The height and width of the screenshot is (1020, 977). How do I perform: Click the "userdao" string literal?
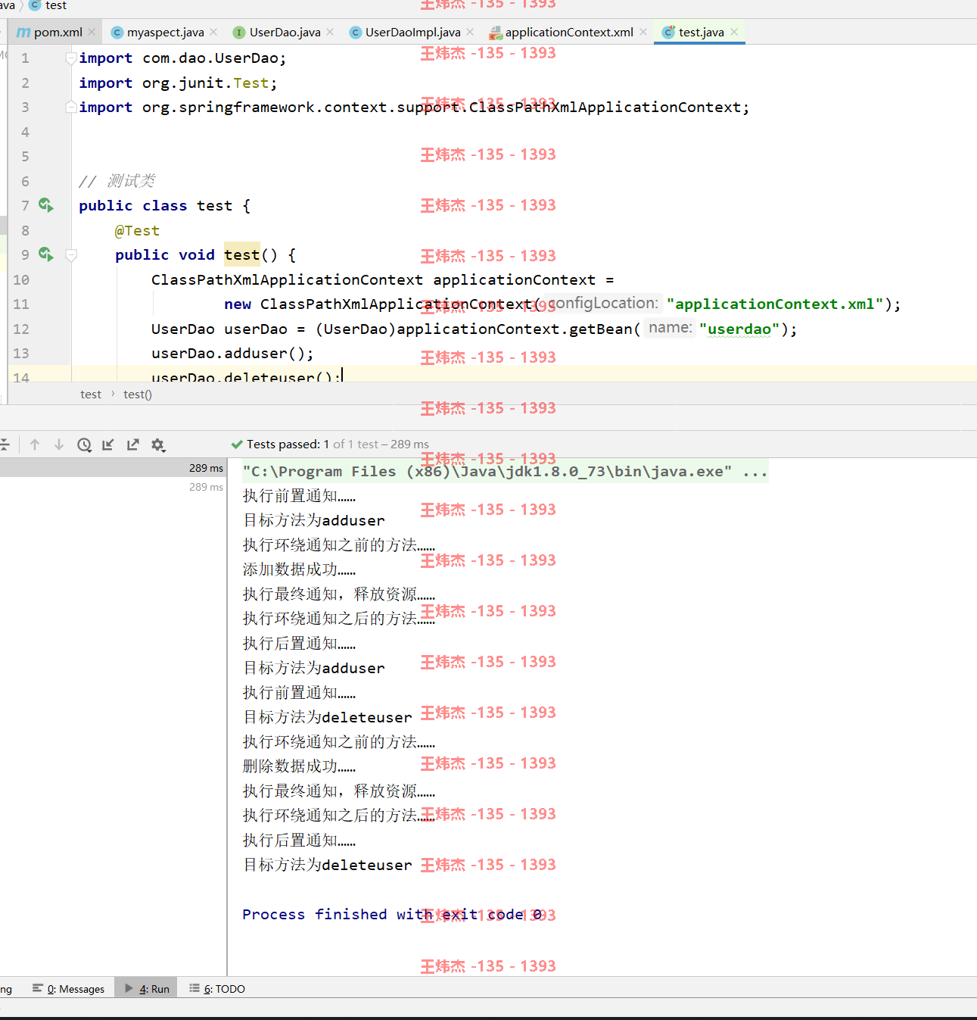tap(739, 329)
